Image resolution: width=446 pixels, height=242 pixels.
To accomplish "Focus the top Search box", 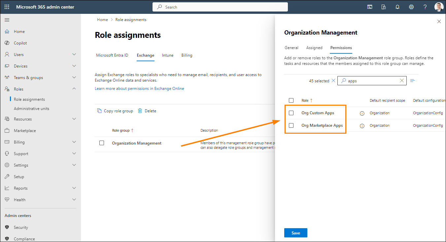I will [220, 7].
